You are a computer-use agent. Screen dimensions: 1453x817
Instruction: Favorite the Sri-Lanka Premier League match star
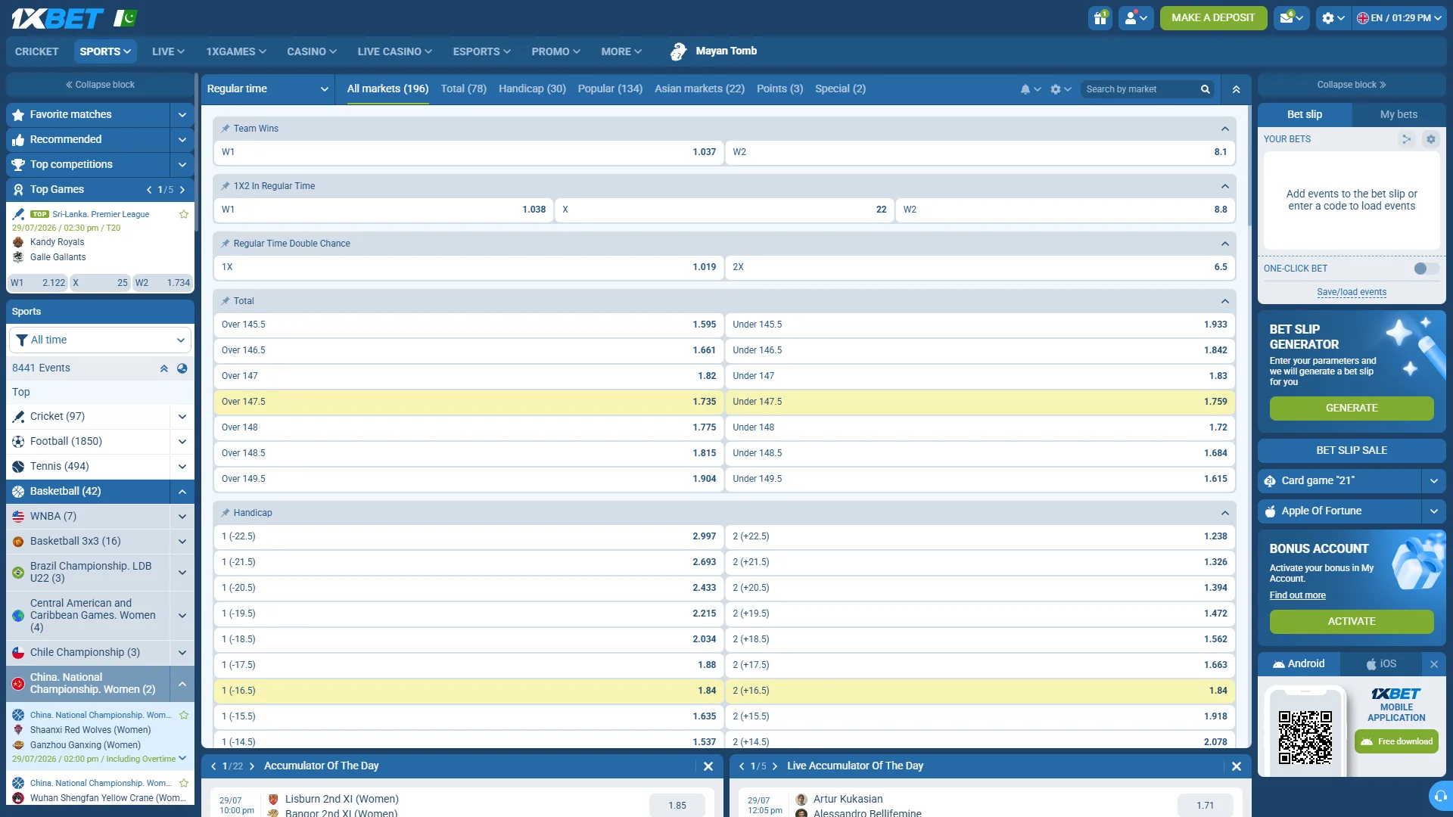click(183, 214)
